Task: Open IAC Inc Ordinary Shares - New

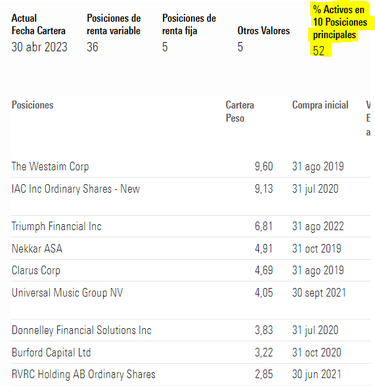Action: click(x=76, y=189)
